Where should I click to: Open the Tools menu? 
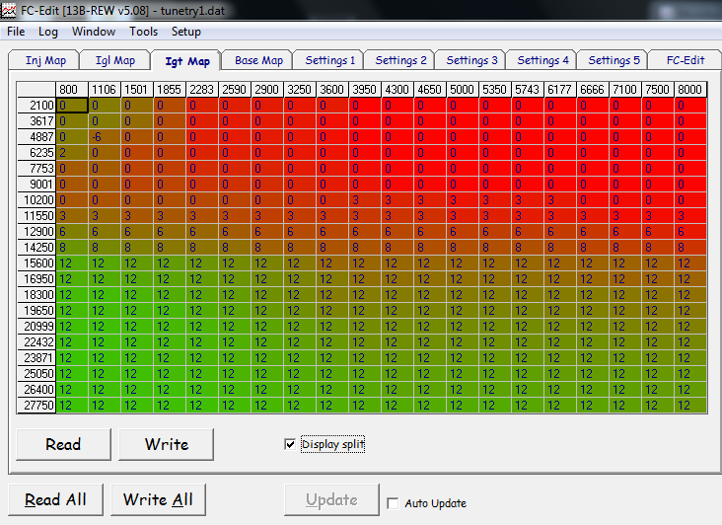pyautogui.click(x=143, y=32)
